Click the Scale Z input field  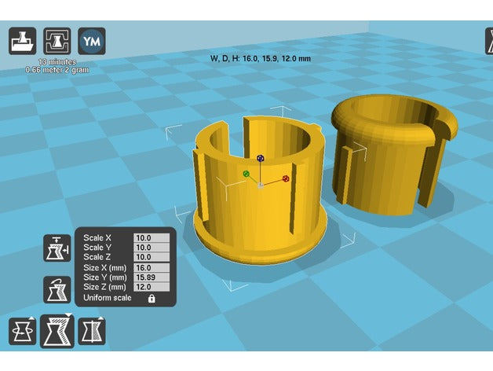point(152,257)
